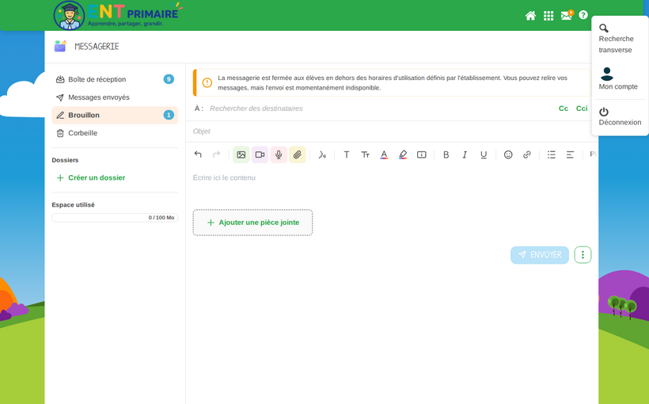
Task: Undo the last editor action
Action: tap(198, 154)
